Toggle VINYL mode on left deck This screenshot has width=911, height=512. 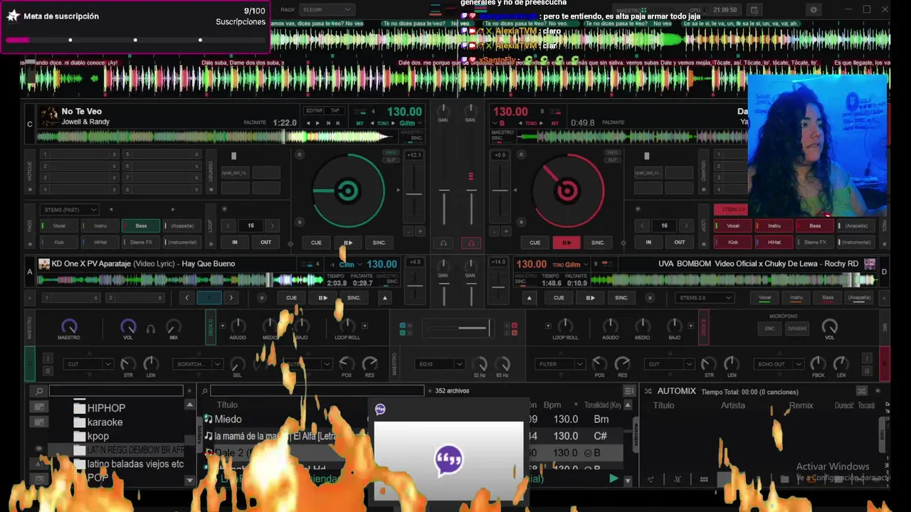point(391,152)
